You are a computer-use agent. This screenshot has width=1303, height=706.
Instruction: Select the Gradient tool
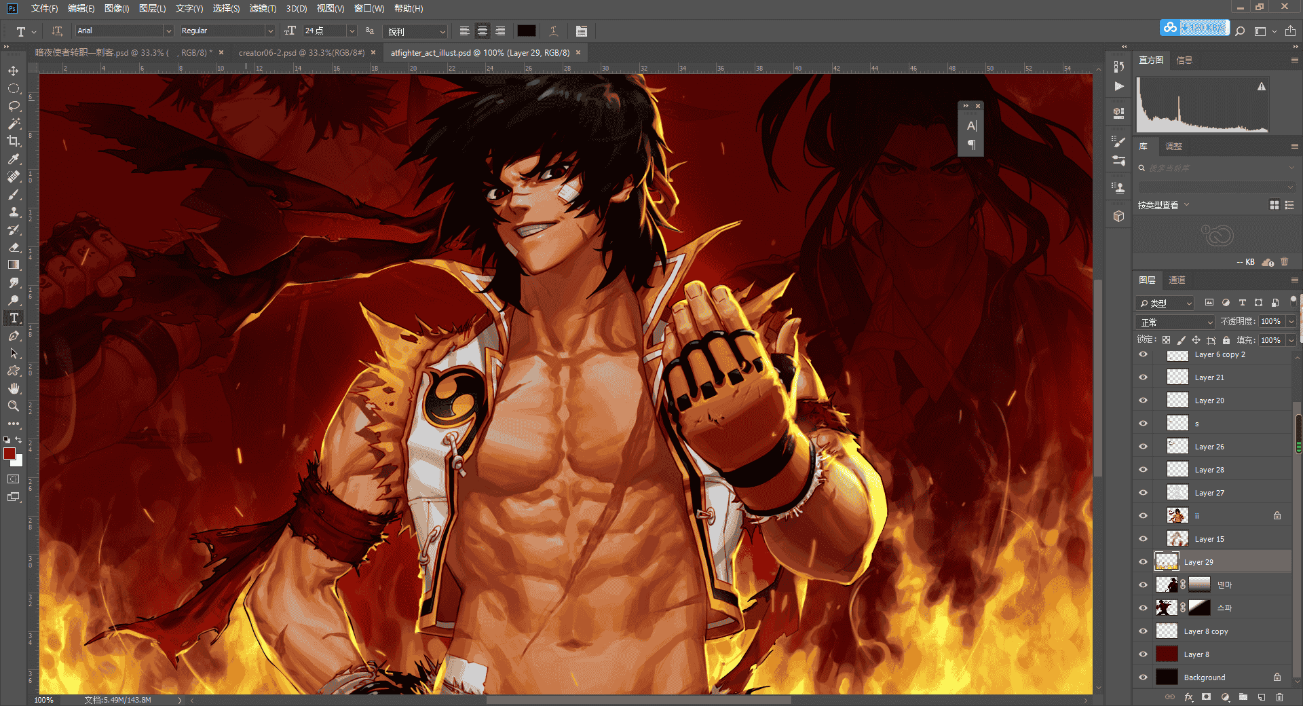coord(13,265)
